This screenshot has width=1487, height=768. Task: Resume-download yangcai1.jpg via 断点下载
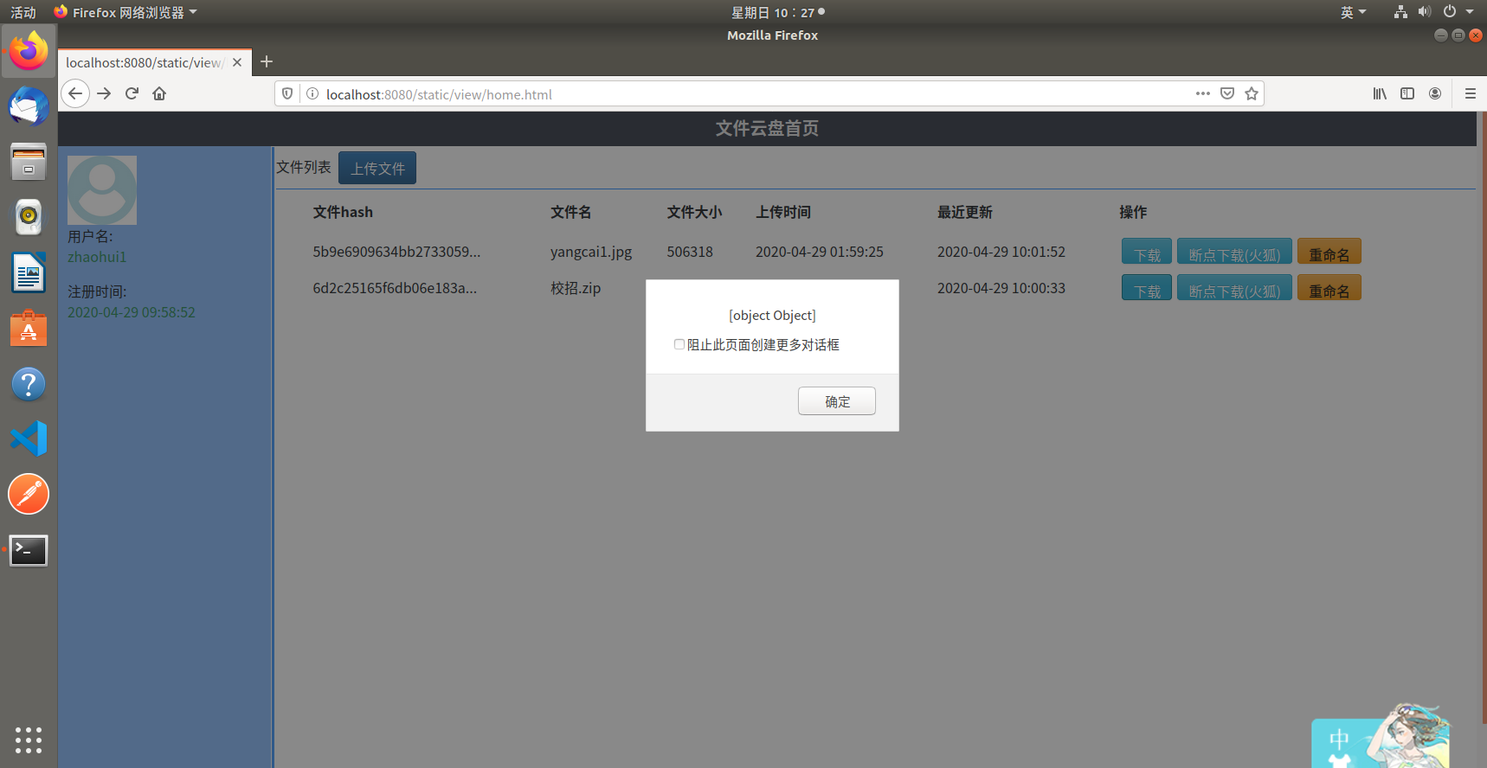point(1234,252)
